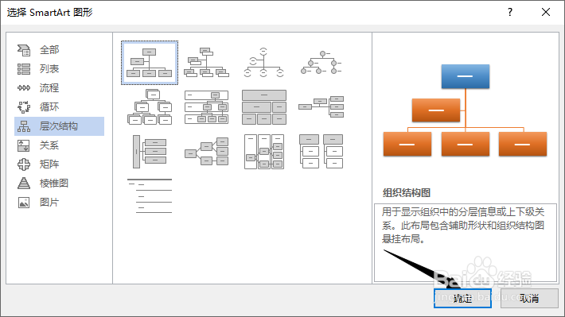Close the SmartArt dialog window
Screen dimensions: 565x317
point(546,12)
